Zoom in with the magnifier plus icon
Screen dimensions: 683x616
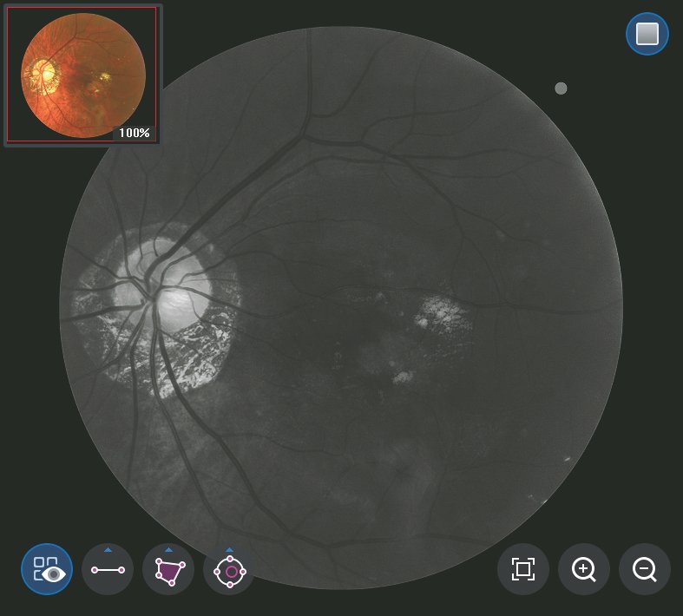(584, 570)
